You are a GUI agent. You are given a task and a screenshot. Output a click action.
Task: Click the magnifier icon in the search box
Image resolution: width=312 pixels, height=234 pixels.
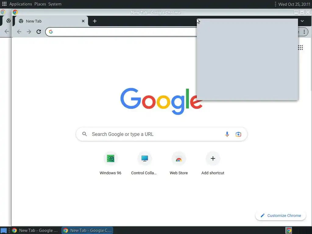coord(85,134)
